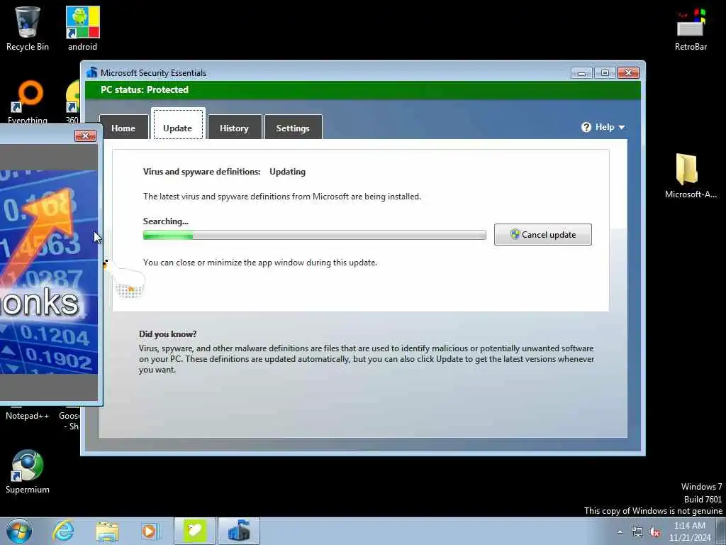Launch the Supermium browser shortcut
This screenshot has height=545, width=726.
click(28, 471)
